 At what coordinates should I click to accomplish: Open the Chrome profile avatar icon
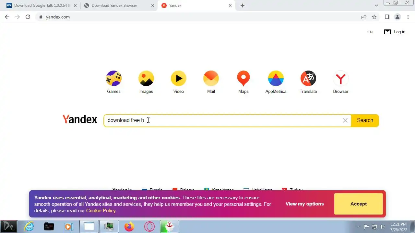click(397, 17)
